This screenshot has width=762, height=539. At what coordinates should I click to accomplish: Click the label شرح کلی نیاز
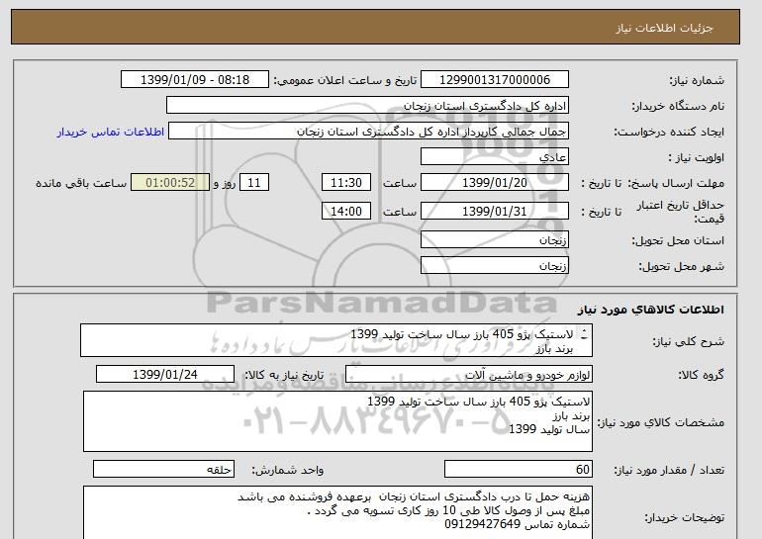coord(688,341)
